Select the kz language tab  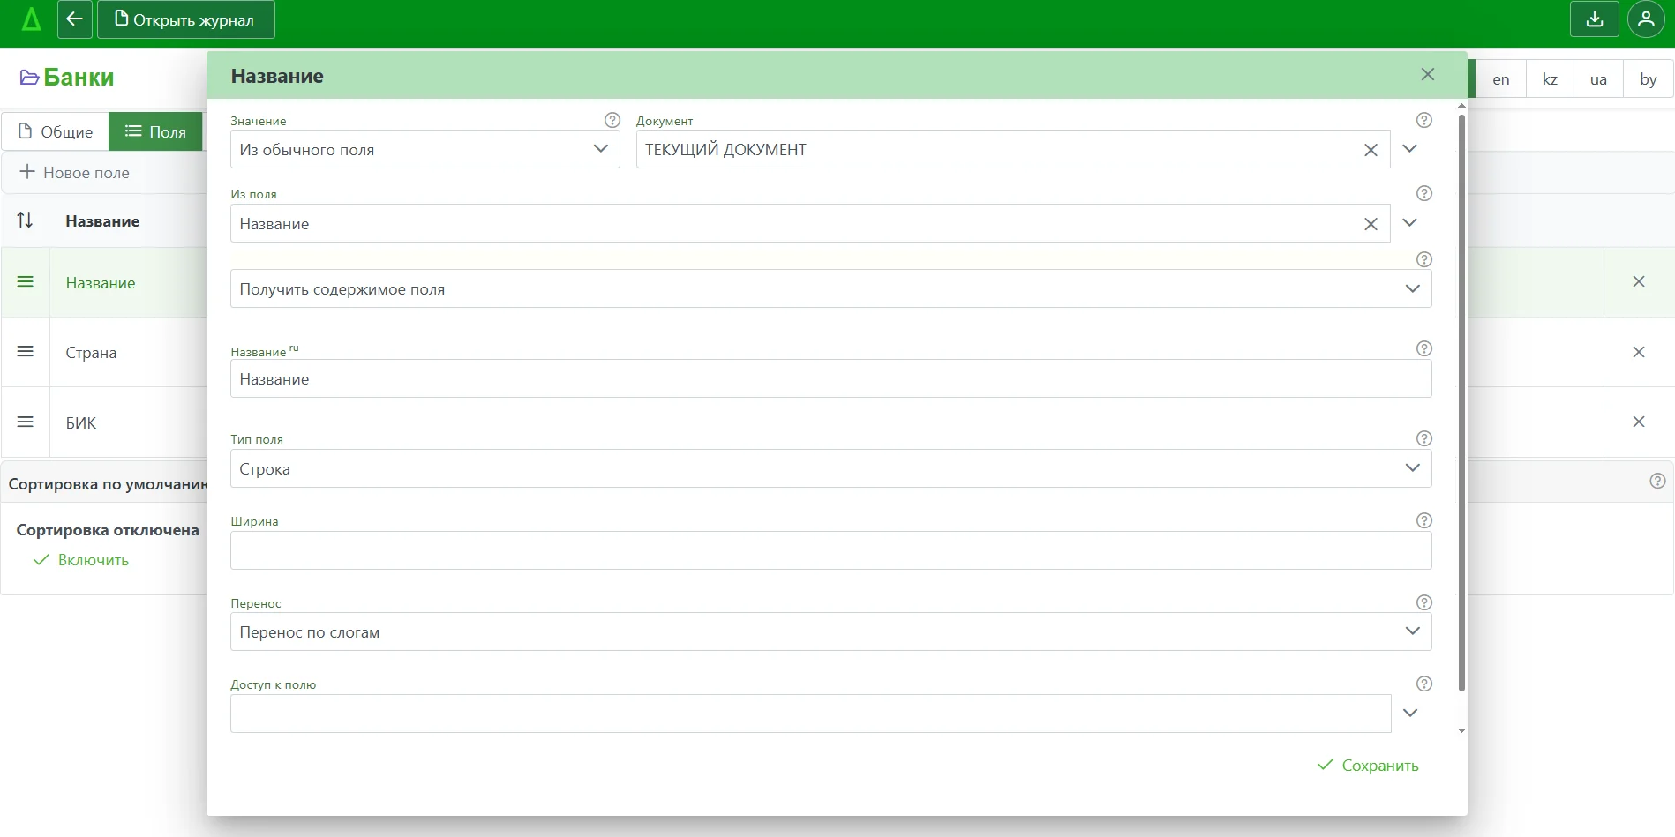pos(1550,79)
